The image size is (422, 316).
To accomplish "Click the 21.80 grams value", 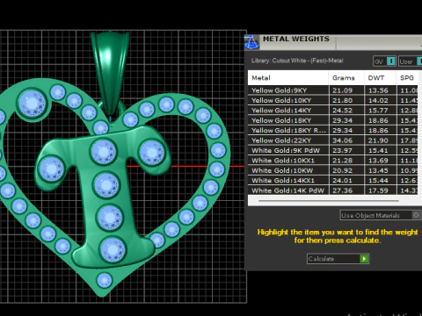I will pyautogui.click(x=342, y=100).
